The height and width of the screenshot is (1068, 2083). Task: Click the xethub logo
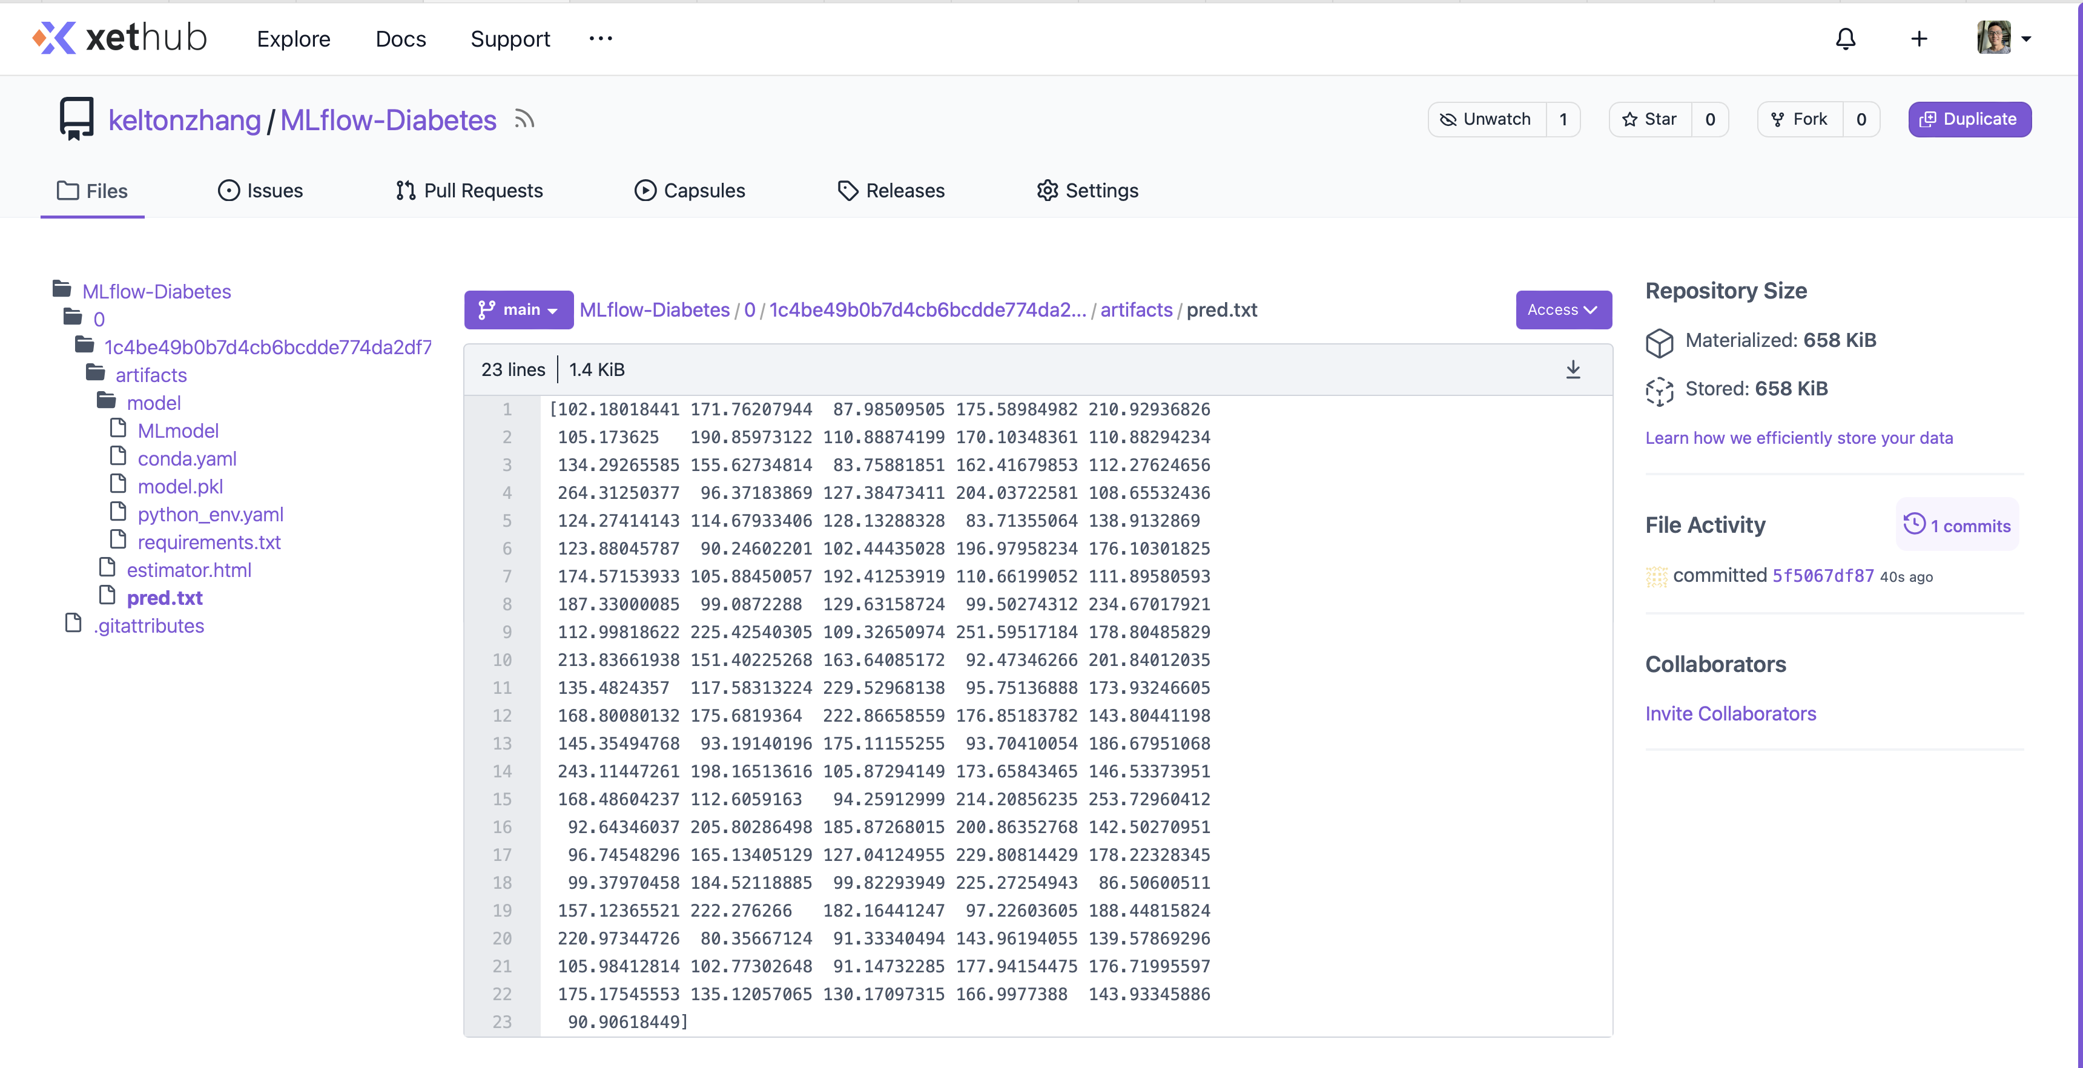point(119,38)
